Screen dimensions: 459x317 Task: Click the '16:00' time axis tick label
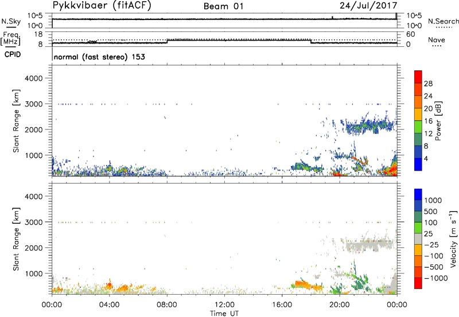tap(282, 305)
